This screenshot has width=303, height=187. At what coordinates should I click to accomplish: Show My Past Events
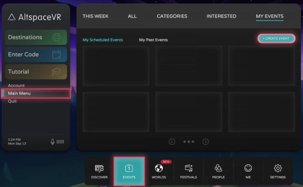click(x=153, y=40)
